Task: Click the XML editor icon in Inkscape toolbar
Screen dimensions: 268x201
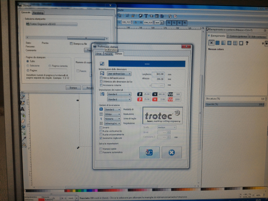Action: [157, 16]
